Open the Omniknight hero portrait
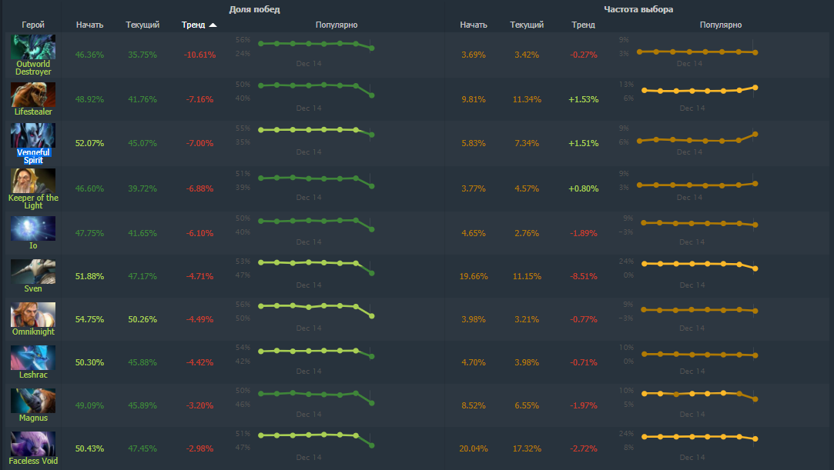 coord(33,315)
